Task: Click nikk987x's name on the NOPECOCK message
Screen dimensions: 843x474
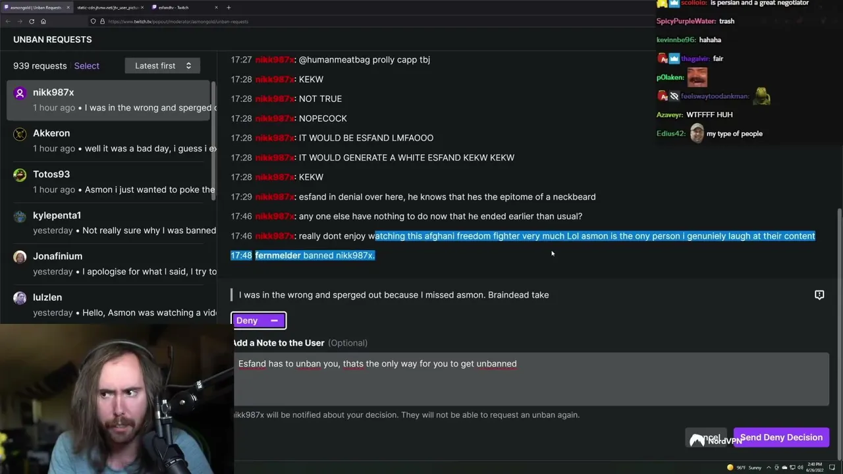Action: pyautogui.click(x=275, y=118)
